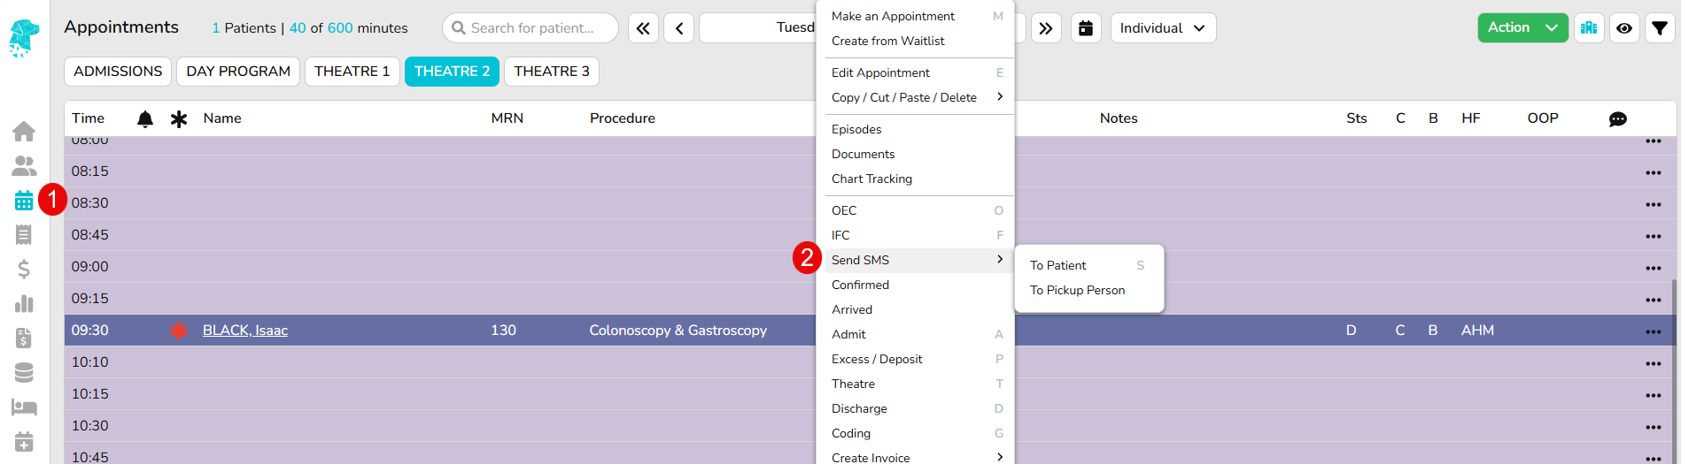Choose Edit Appointment from the context menu
1681x464 pixels.
[x=880, y=72]
